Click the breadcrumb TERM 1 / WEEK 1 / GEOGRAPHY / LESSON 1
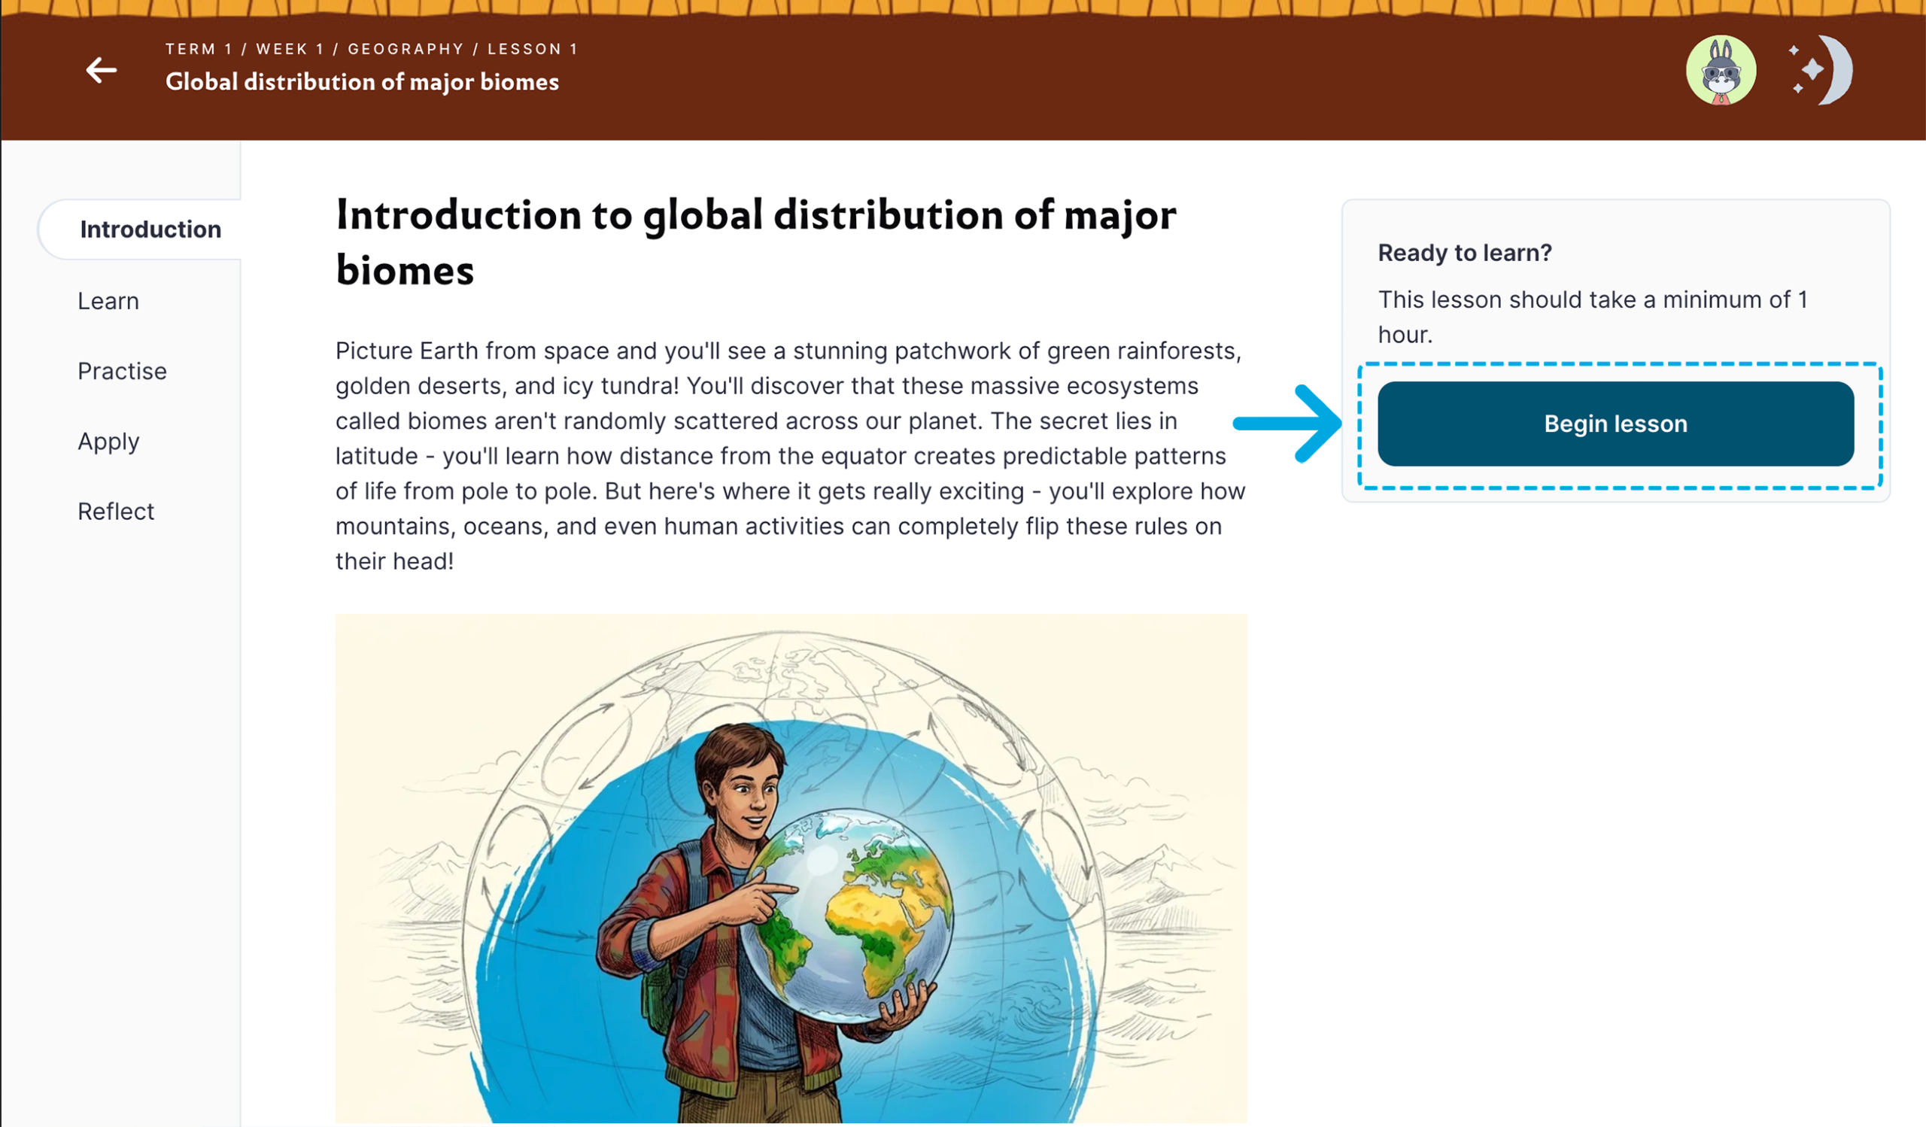Screen dimensions: 1926x1127 tap(372, 49)
